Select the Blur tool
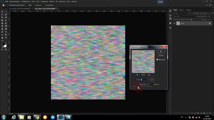Screen dimensions: 214x120 [x=2, y=29]
